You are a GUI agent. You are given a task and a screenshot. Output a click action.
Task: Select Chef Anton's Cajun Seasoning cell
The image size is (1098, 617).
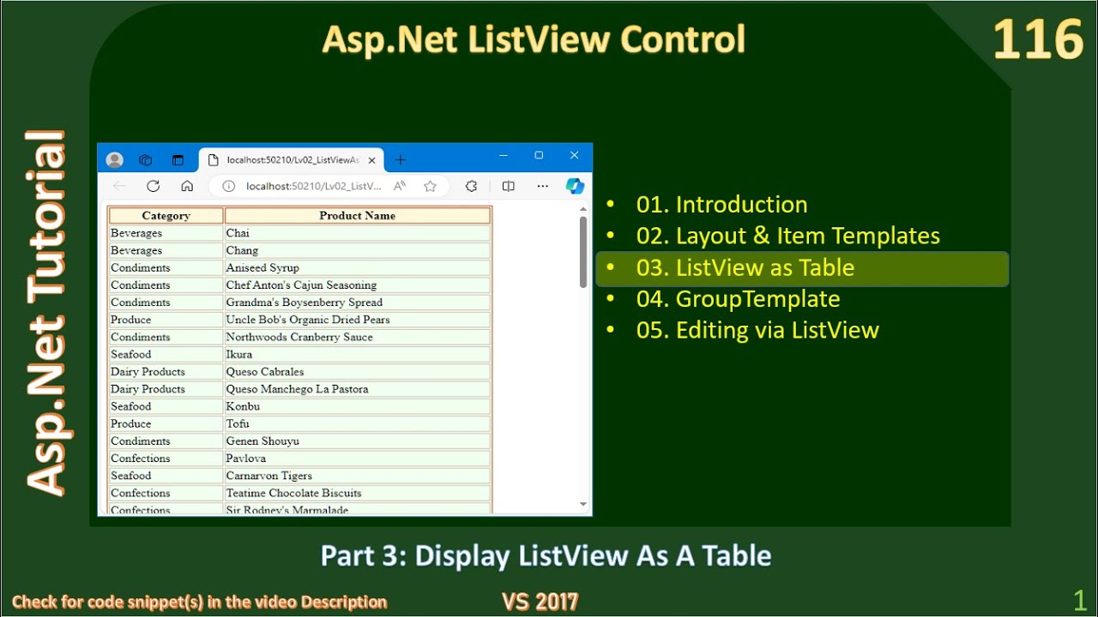[x=358, y=285]
